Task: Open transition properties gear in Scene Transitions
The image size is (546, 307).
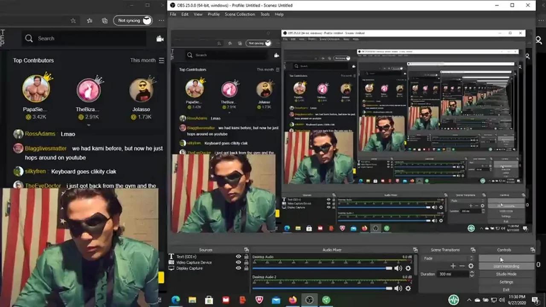Action: tap(470, 266)
